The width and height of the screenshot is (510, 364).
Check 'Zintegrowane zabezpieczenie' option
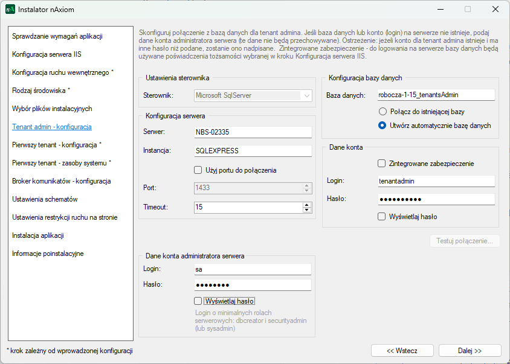click(x=382, y=164)
